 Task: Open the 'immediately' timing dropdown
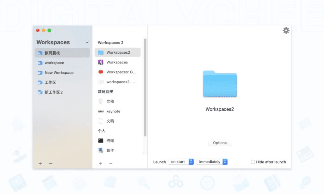[212, 161]
